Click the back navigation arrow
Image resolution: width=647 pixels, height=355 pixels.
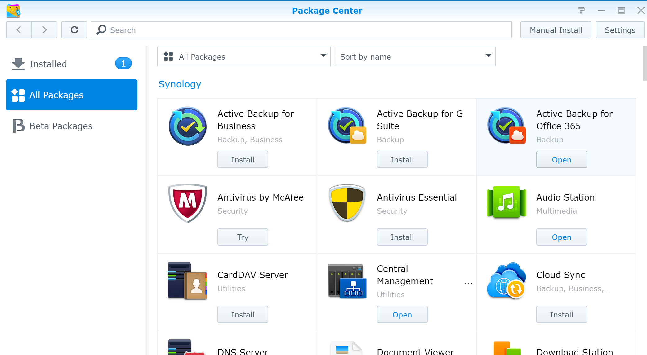click(19, 30)
